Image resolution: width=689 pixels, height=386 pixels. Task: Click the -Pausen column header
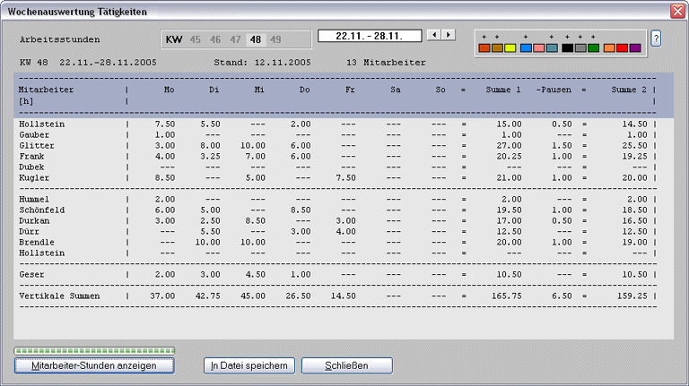click(554, 90)
